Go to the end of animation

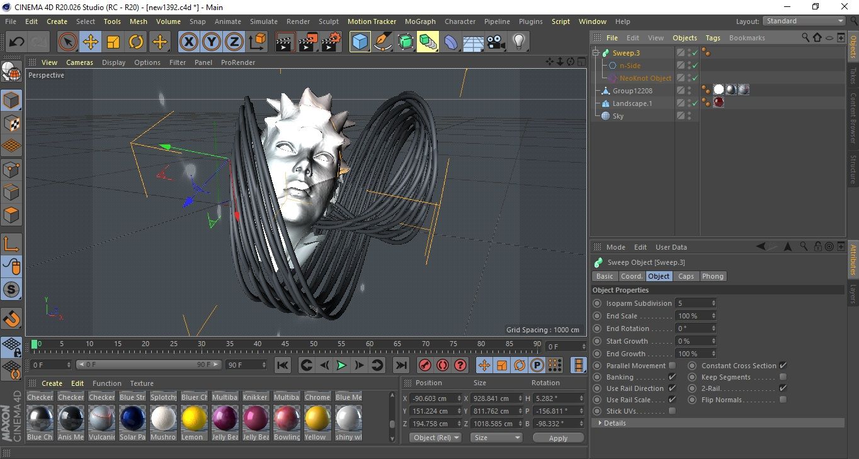401,365
